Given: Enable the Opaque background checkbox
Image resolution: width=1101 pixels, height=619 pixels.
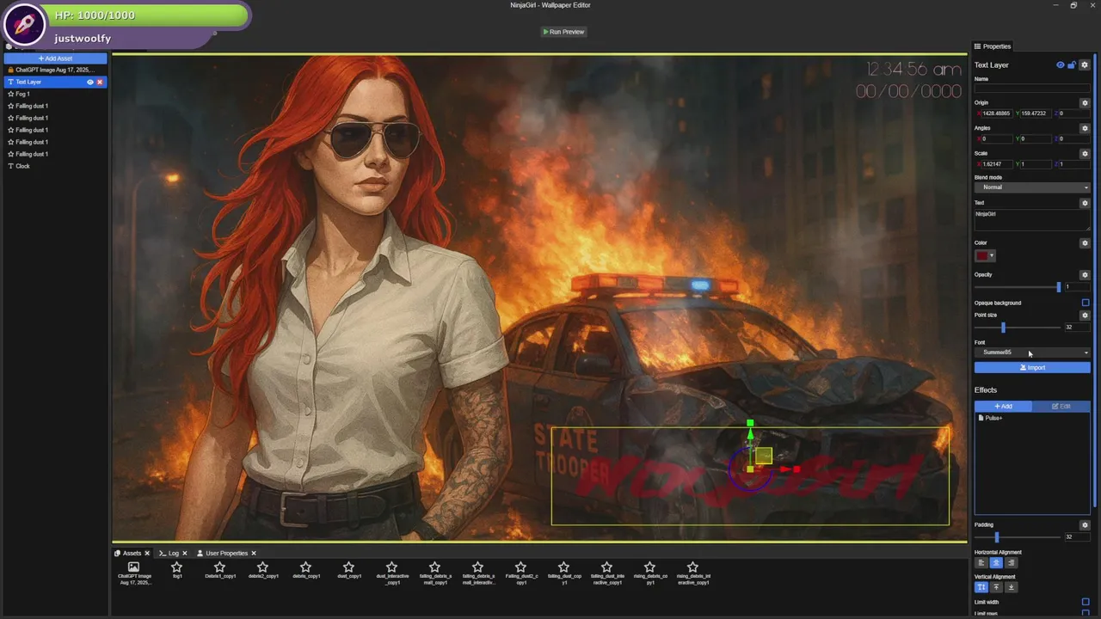Looking at the screenshot, I should tap(1086, 303).
